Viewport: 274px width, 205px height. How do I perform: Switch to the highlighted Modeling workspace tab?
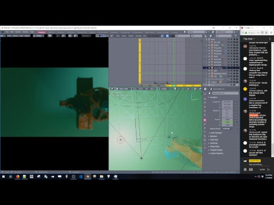point(42,32)
